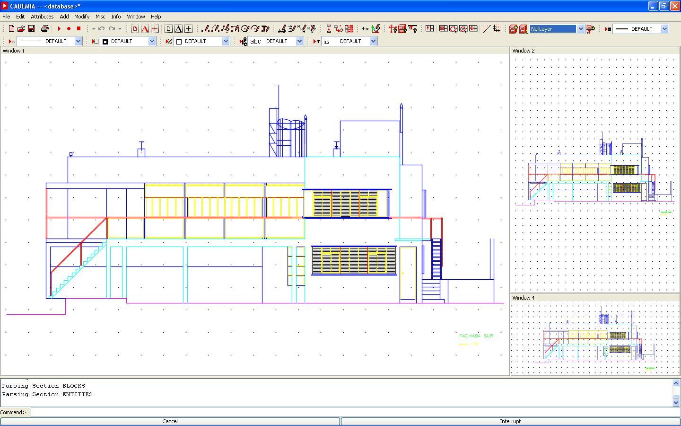Open the redo history dropdown arrow
Image resolution: width=681 pixels, height=426 pixels.
click(x=120, y=29)
